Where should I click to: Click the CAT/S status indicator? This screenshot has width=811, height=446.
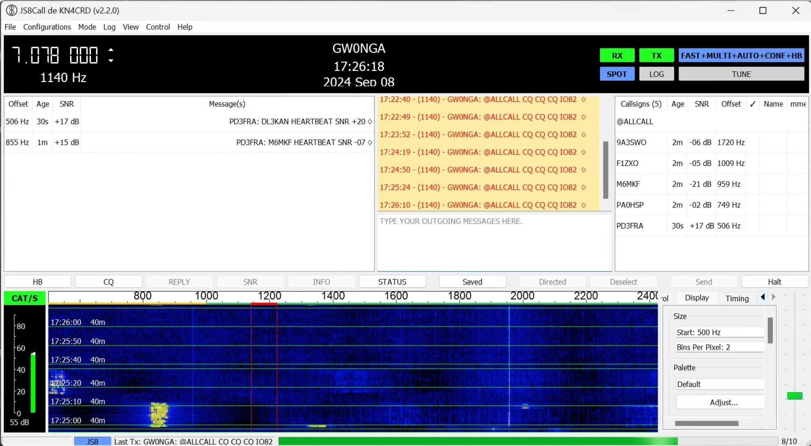[24, 298]
